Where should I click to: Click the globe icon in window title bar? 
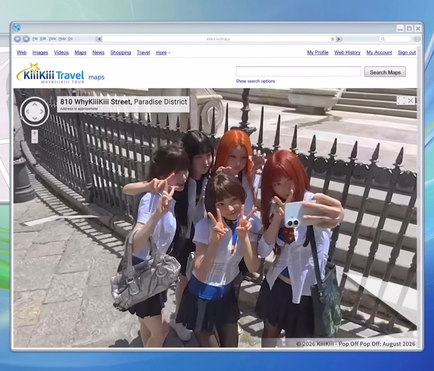17,28
